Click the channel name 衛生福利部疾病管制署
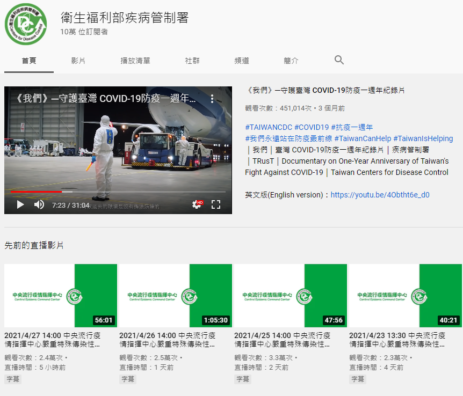Image resolution: width=463 pixels, height=396 pixels. [125, 18]
